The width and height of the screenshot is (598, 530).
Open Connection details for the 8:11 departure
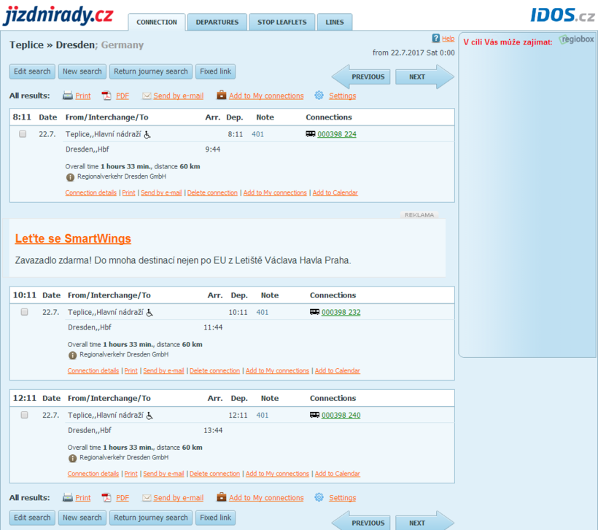pos(90,193)
